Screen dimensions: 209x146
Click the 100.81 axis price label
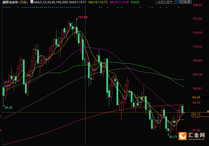click(x=197, y=89)
